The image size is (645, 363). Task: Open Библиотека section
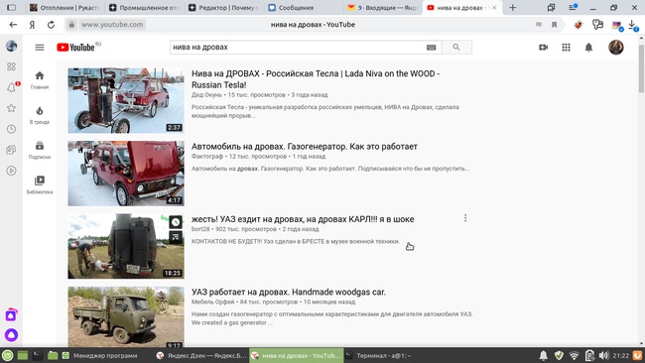click(x=40, y=185)
